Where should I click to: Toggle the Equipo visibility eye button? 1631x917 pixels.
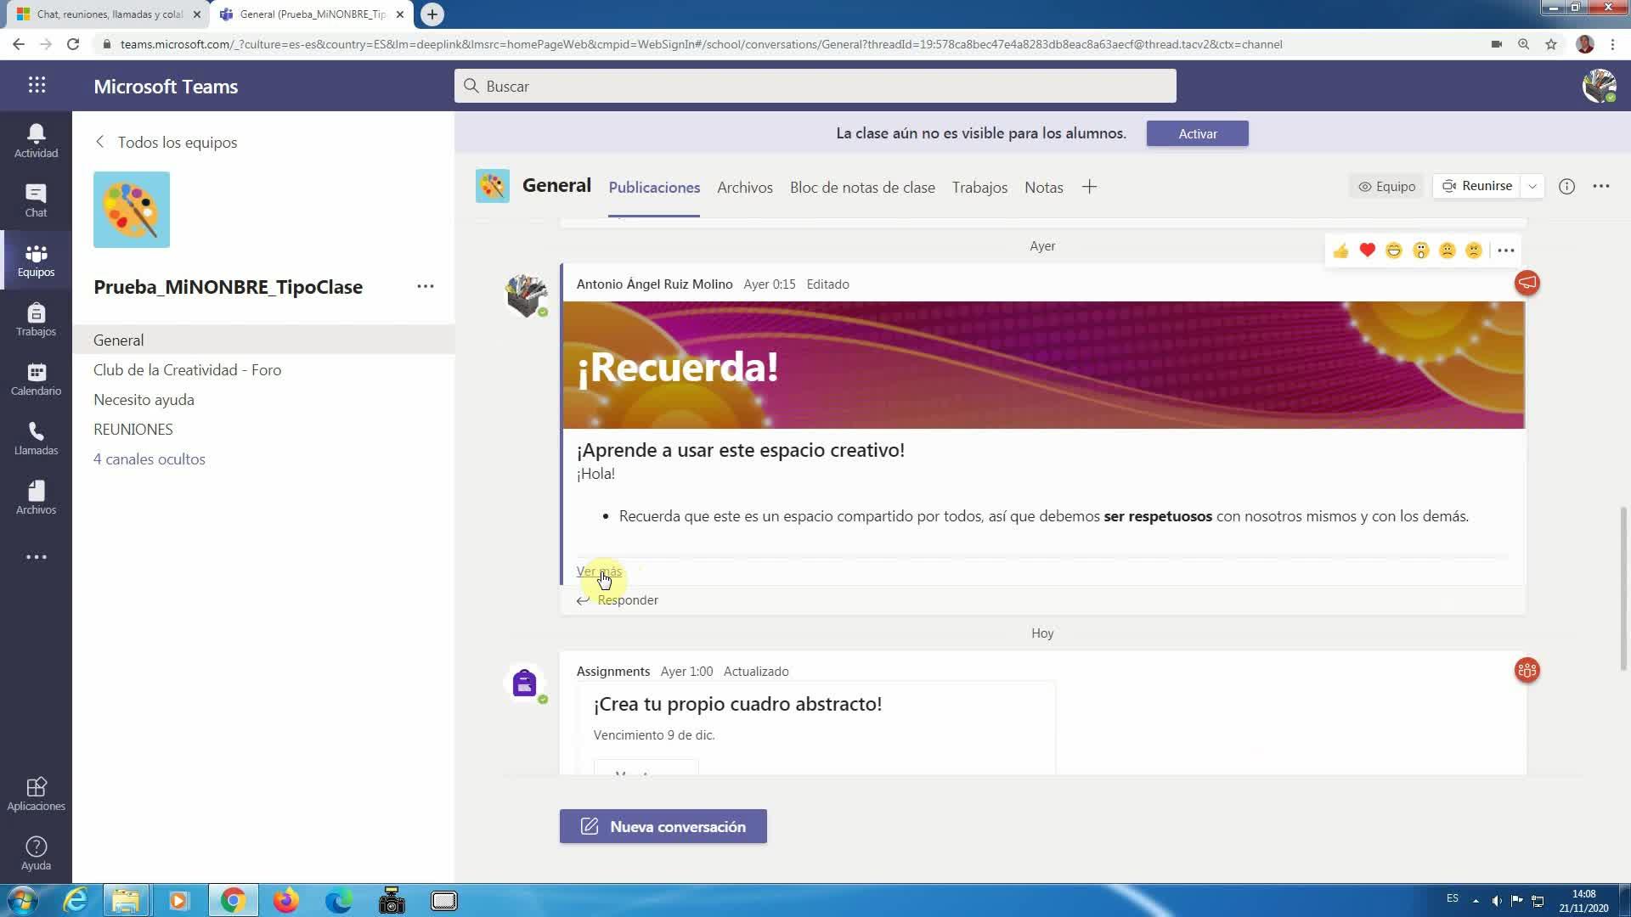(x=1386, y=187)
